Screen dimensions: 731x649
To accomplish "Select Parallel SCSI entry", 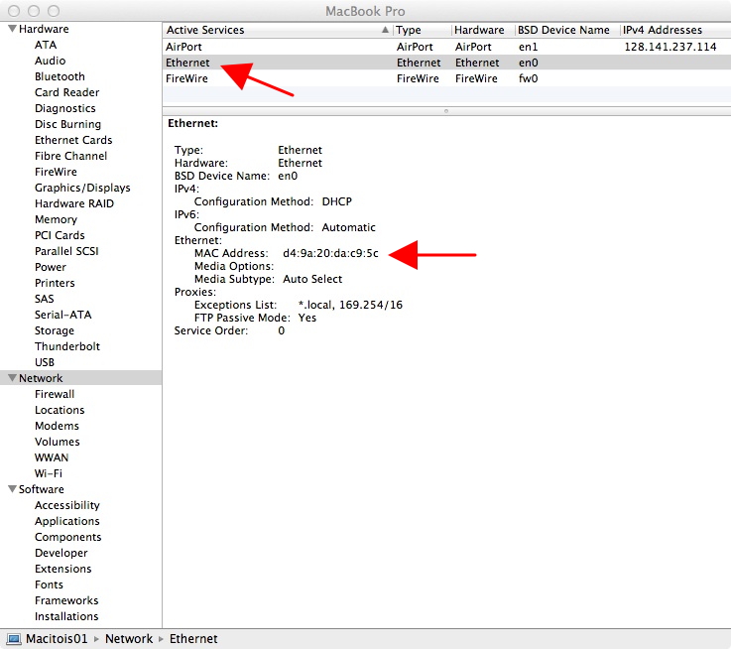I will (x=66, y=251).
